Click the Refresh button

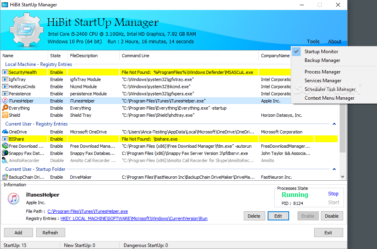[50, 232]
